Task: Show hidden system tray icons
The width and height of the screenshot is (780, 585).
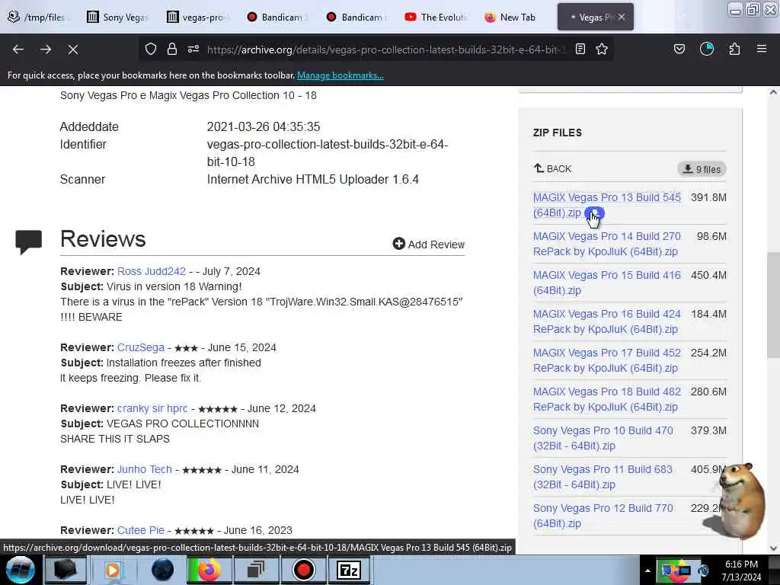Action: pos(647,571)
